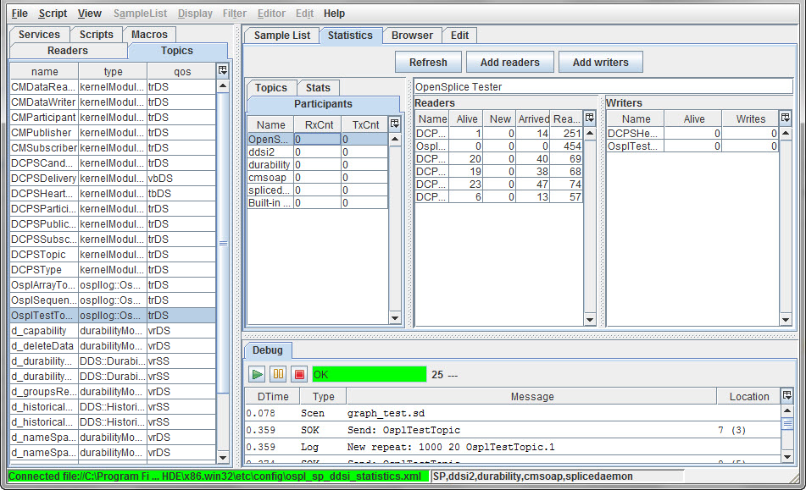Select the graph_test.sd log entry
The height and width of the screenshot is (490, 806).
click(513, 413)
